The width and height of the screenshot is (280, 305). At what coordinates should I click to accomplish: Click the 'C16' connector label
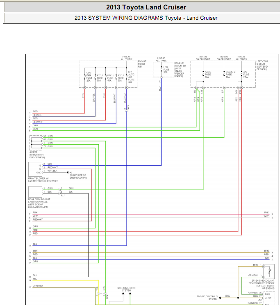pos(202,91)
